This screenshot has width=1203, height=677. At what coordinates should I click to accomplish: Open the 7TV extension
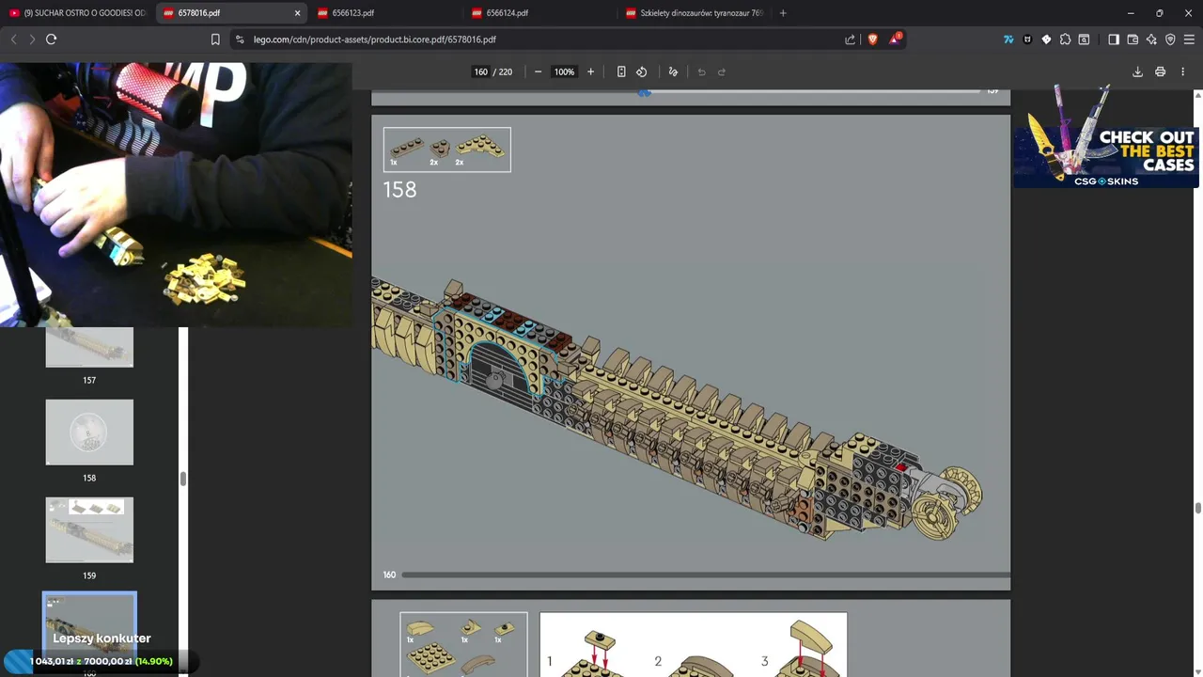click(x=1008, y=39)
